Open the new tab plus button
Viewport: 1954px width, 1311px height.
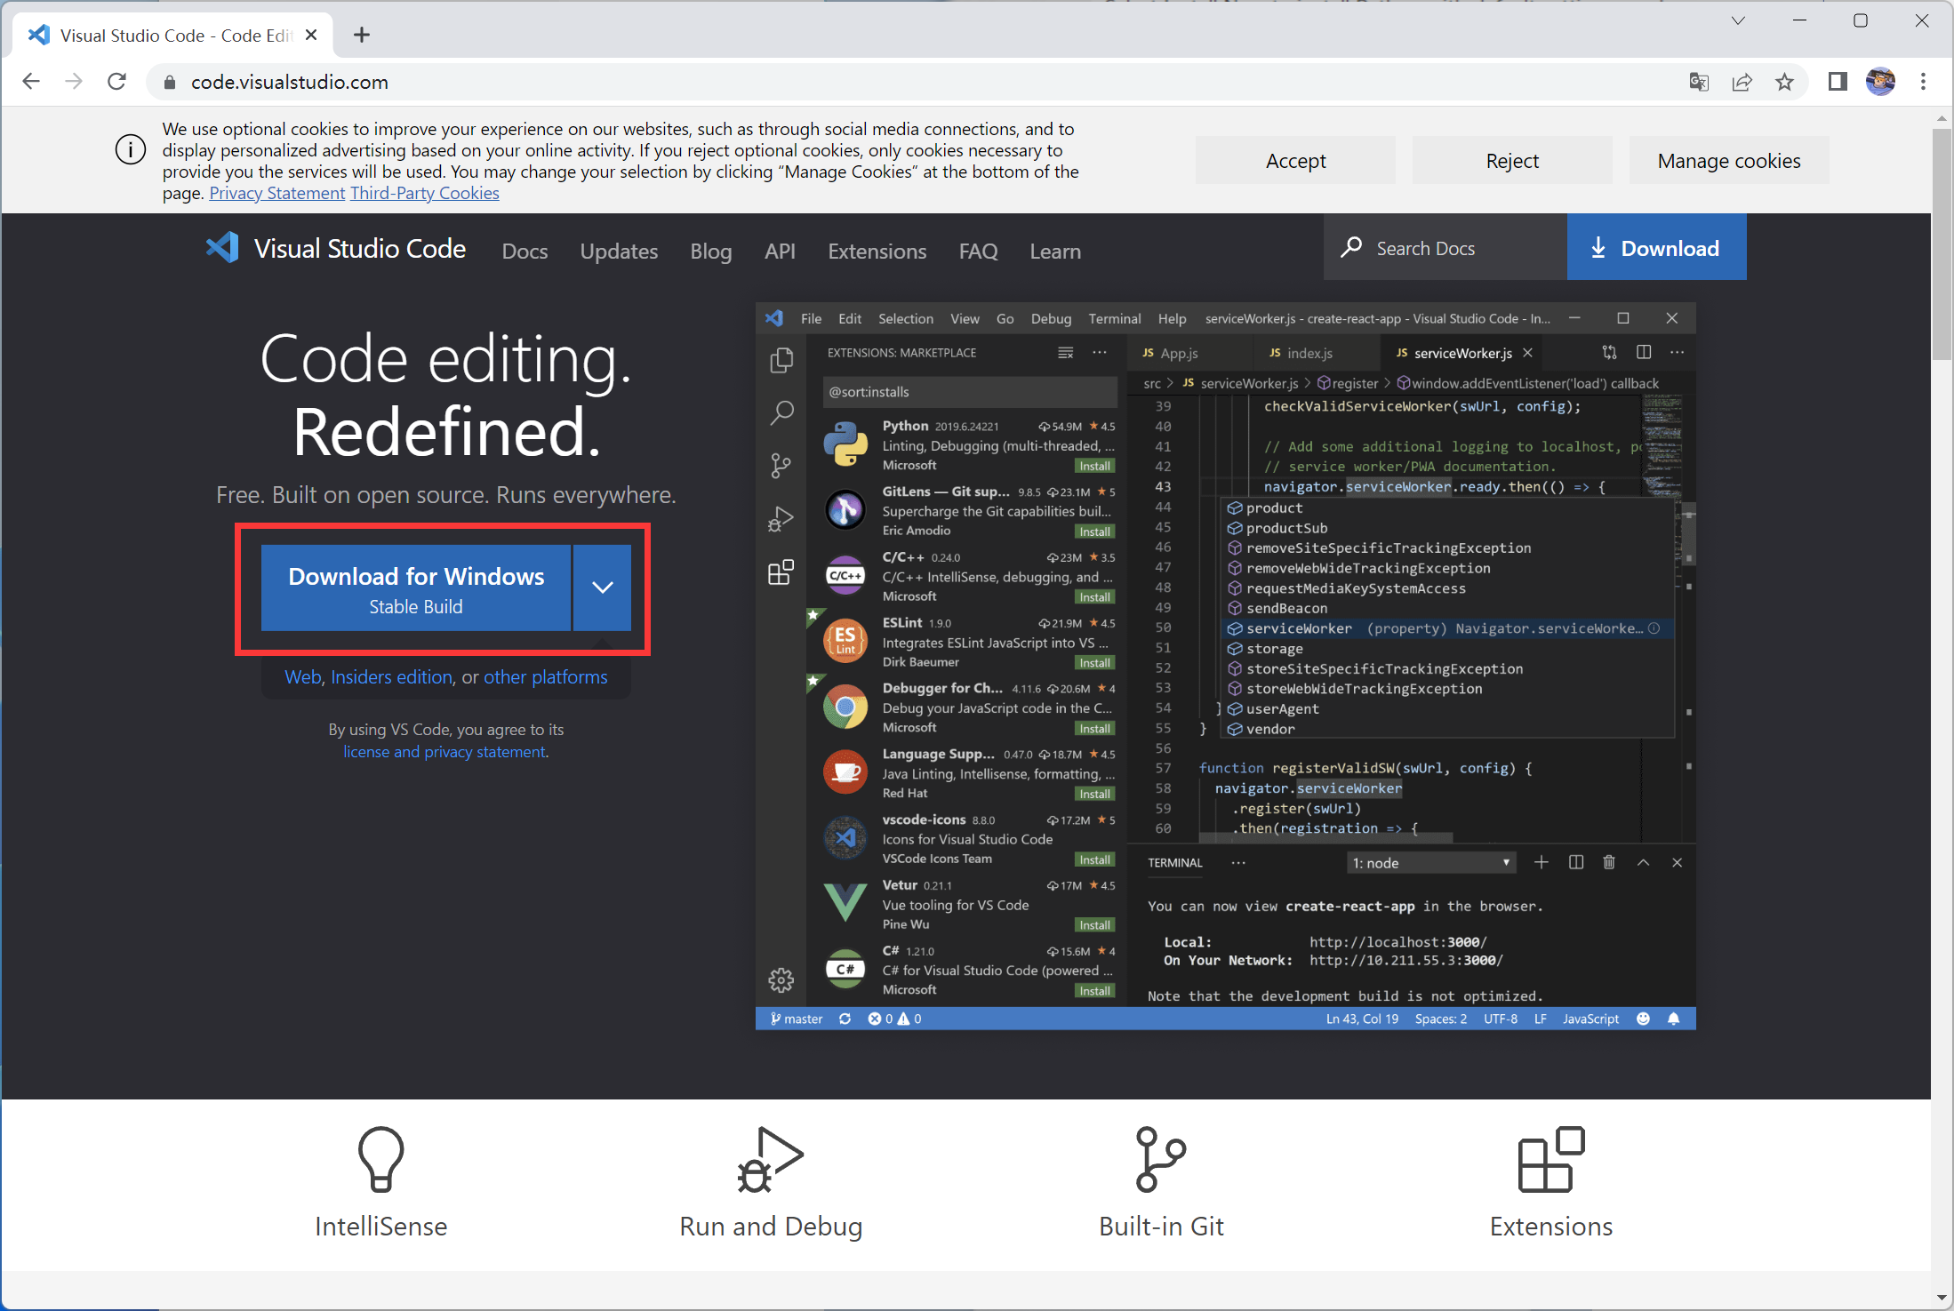coord(361,36)
